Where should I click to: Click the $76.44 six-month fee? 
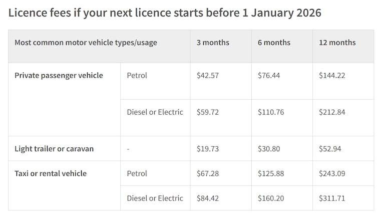click(268, 76)
